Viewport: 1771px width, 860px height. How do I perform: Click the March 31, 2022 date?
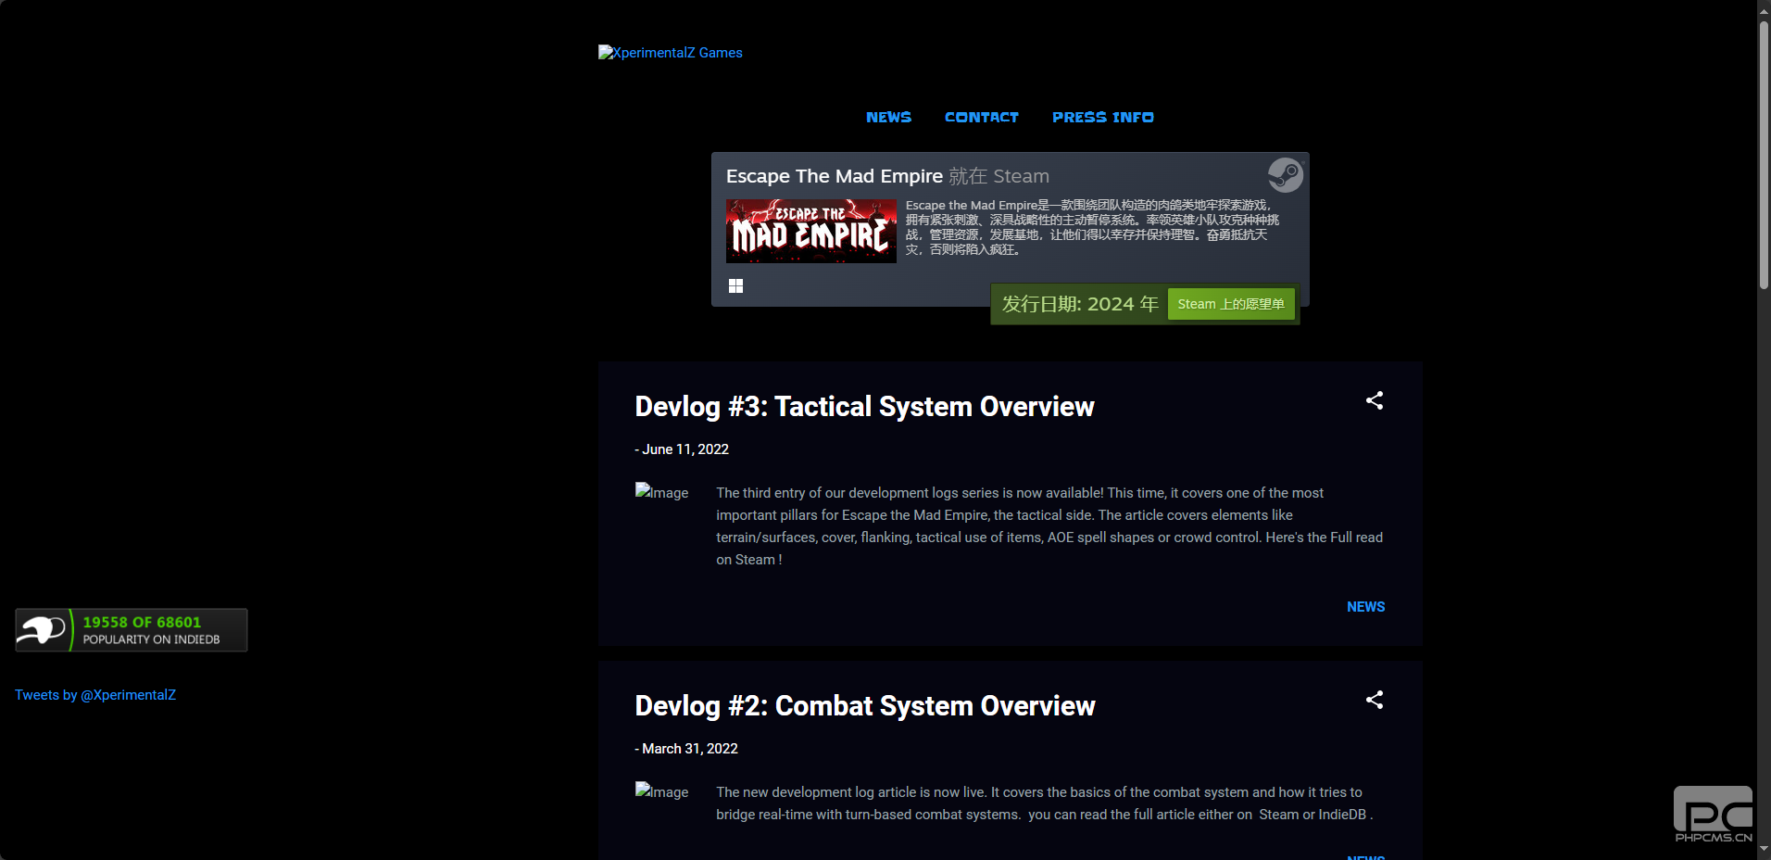coord(690,749)
